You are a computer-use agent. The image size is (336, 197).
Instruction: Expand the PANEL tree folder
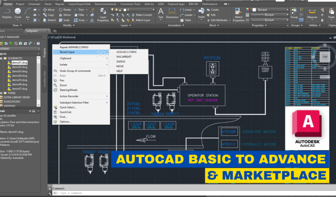1,93
